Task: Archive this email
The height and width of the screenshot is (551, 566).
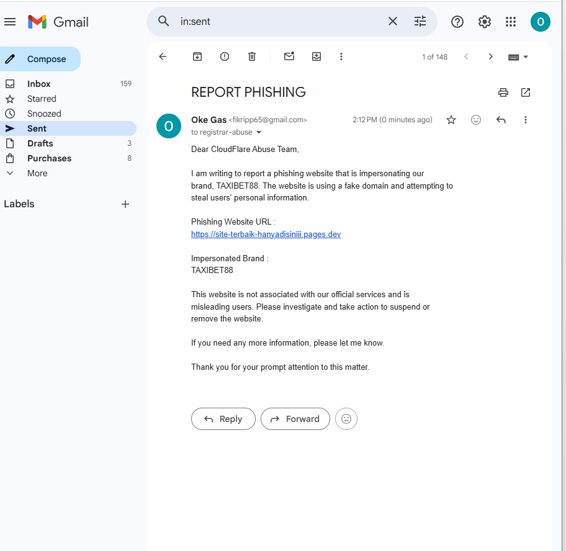Action: tap(197, 56)
